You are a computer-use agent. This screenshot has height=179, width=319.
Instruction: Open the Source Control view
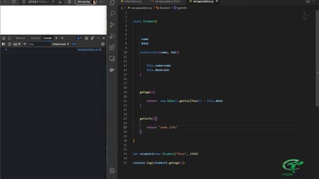112,25
